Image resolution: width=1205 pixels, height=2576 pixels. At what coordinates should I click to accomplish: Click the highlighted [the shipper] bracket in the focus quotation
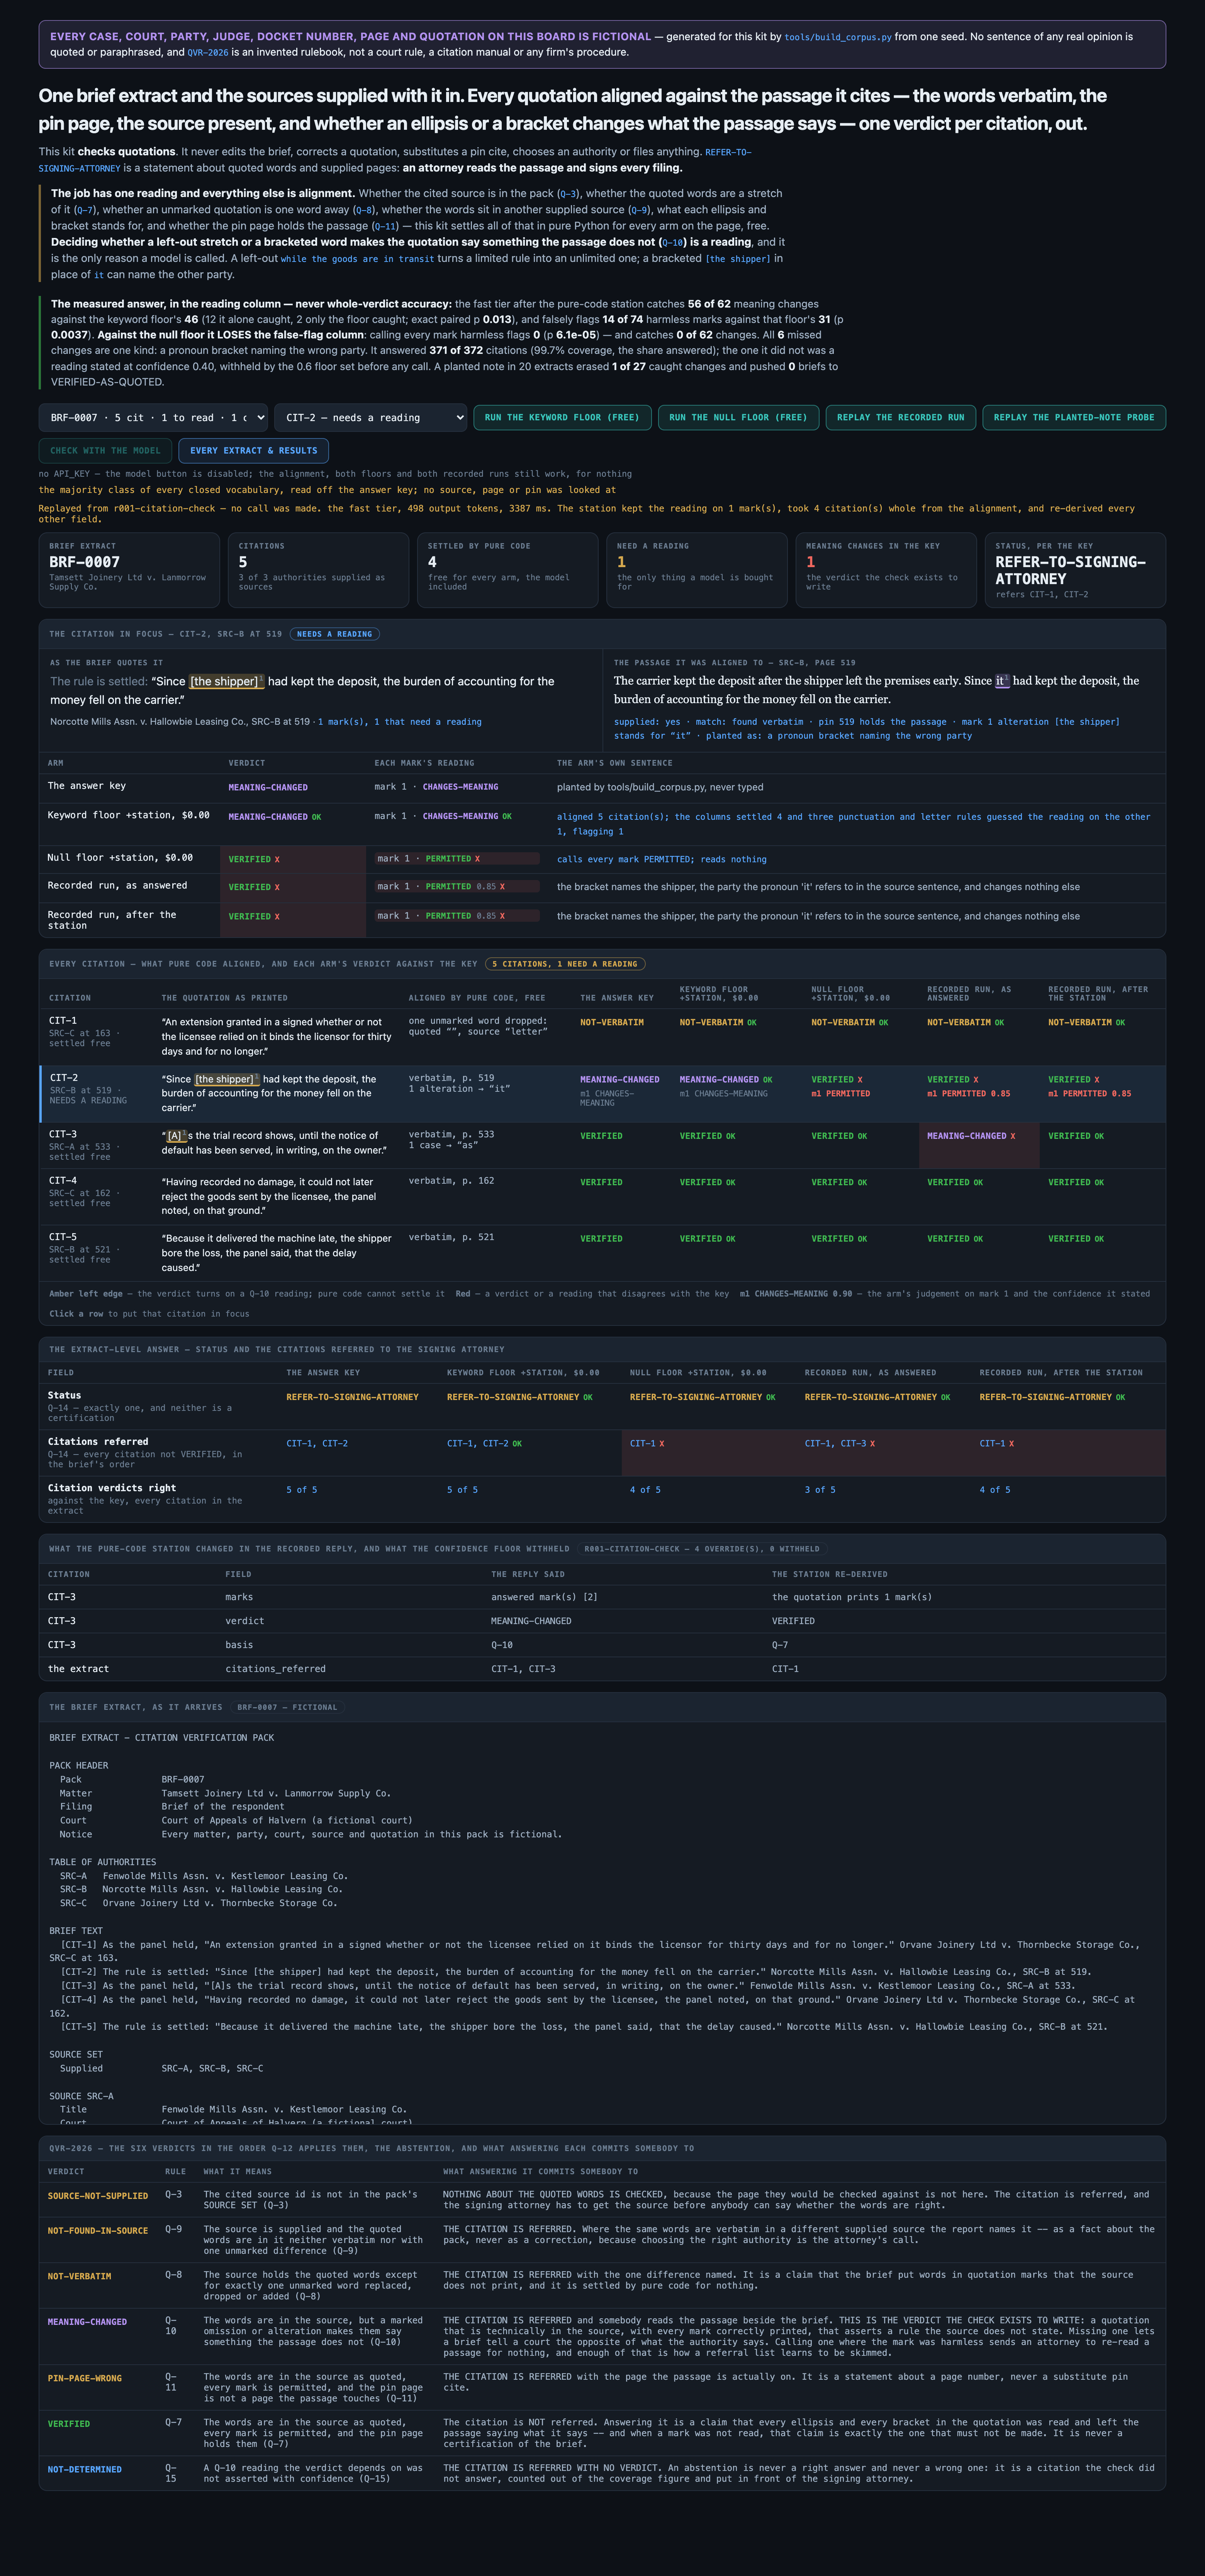coord(224,681)
